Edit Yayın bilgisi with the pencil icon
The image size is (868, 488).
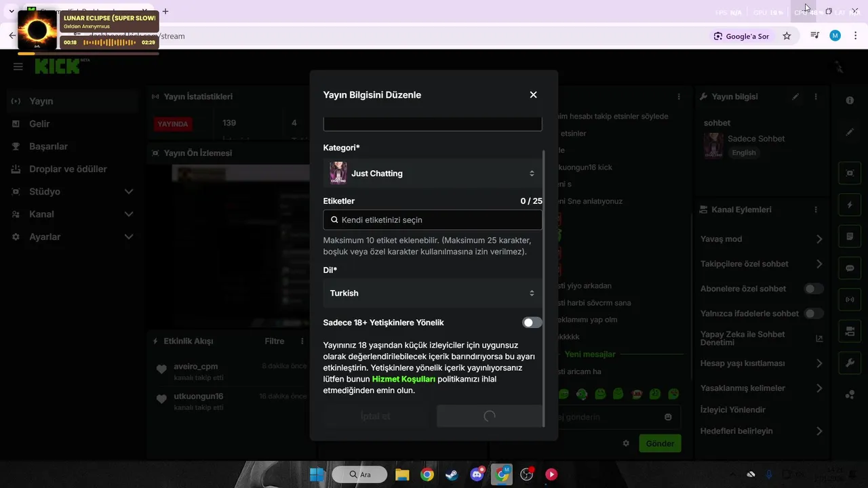click(x=795, y=97)
